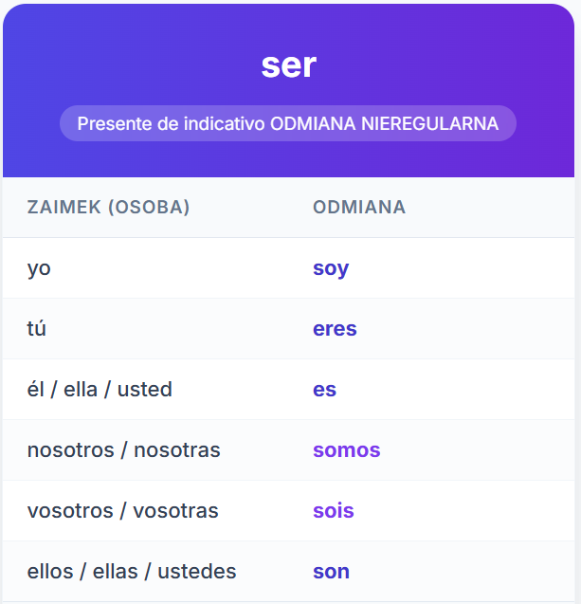Click the conjugation "es"

(x=324, y=390)
